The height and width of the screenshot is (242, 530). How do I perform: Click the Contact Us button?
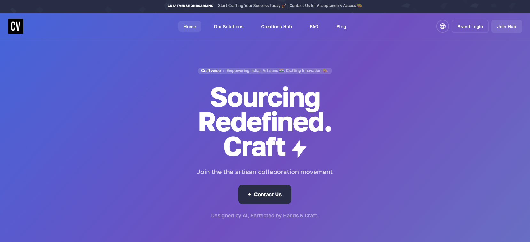click(x=265, y=194)
